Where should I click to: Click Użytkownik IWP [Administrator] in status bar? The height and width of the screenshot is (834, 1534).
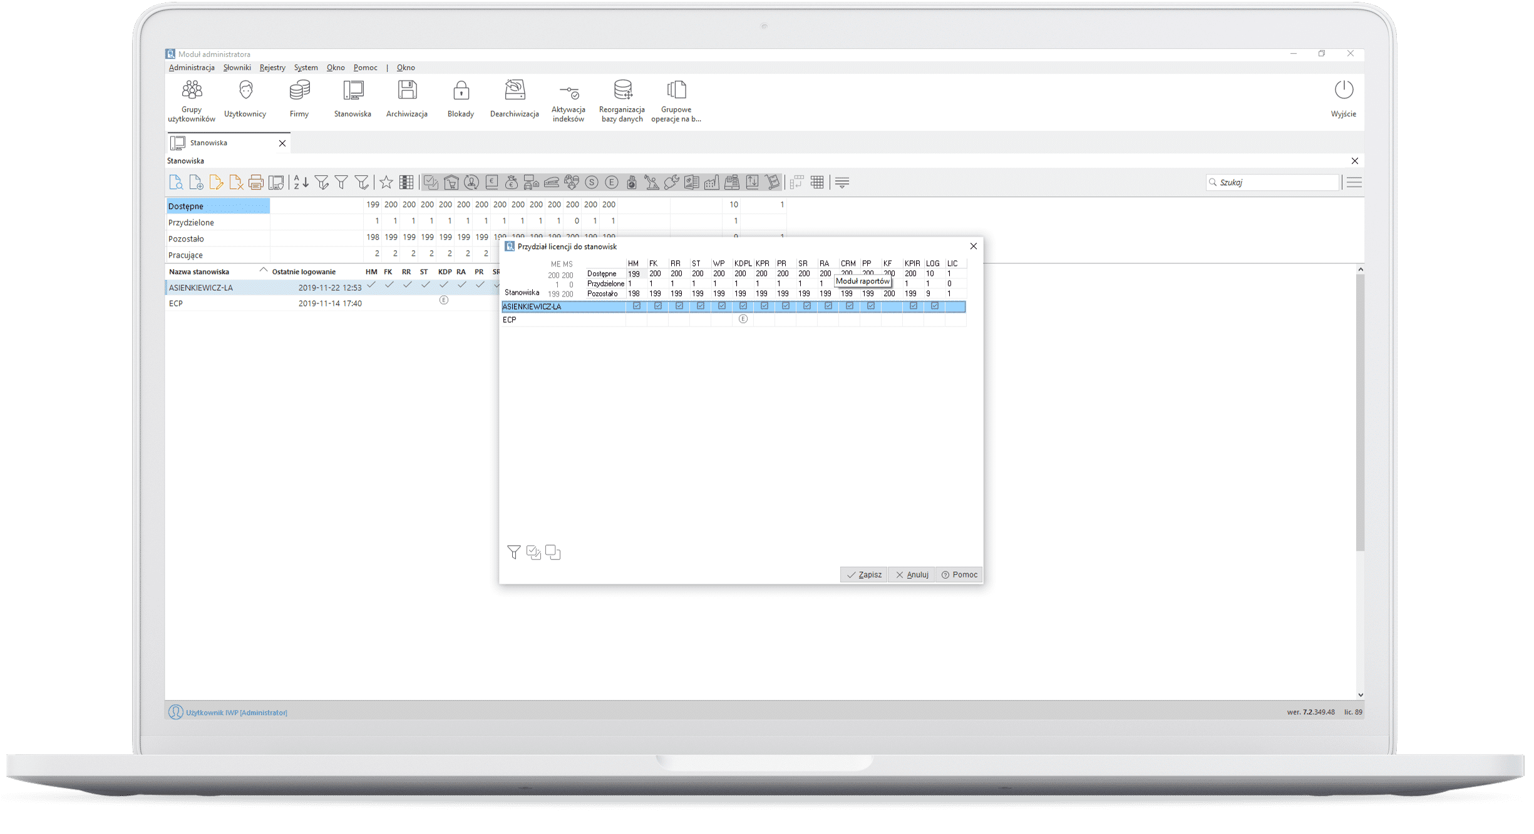(237, 712)
